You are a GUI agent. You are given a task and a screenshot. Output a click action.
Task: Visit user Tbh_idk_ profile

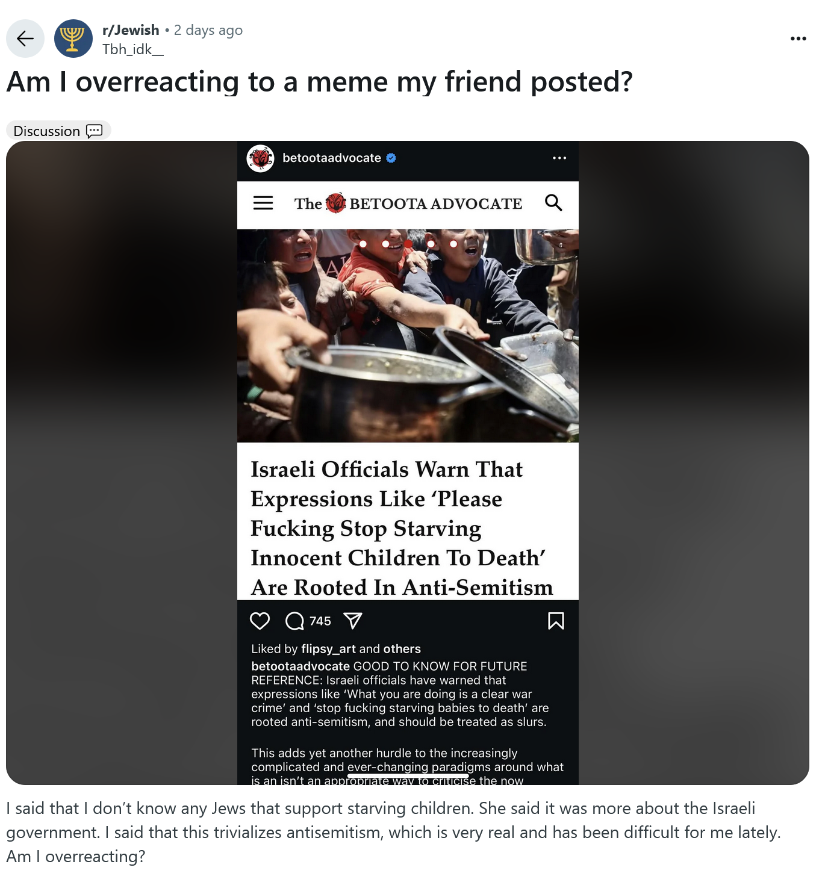click(133, 49)
